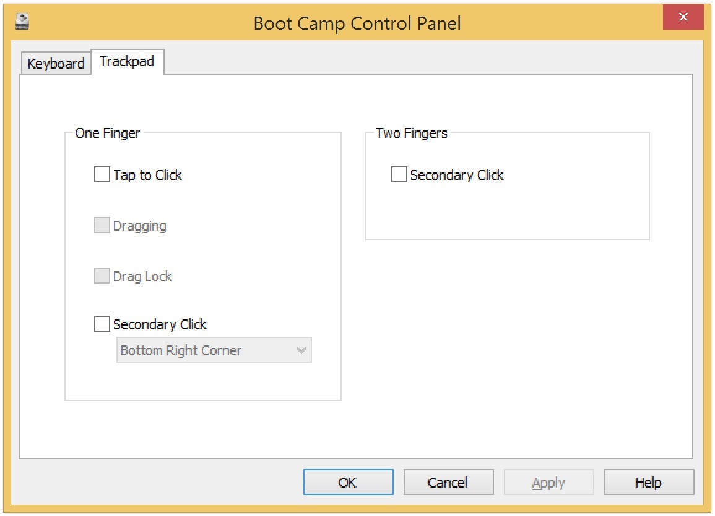The image size is (715, 516).
Task: Tick the disabled Drag Lock checkbox
Action: pos(102,275)
